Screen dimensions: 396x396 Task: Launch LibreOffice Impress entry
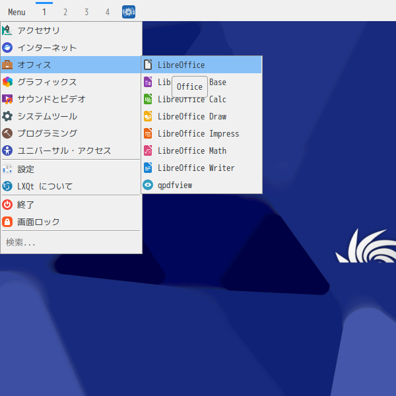pos(201,133)
